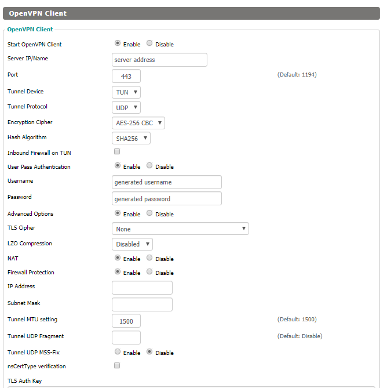The width and height of the screenshot is (380, 388).
Task: Click the OpenVPN Client header bar title
Action: pyautogui.click(x=38, y=13)
